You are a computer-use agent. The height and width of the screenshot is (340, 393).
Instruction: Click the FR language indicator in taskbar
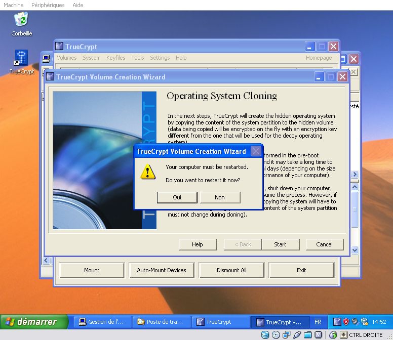coord(318,322)
